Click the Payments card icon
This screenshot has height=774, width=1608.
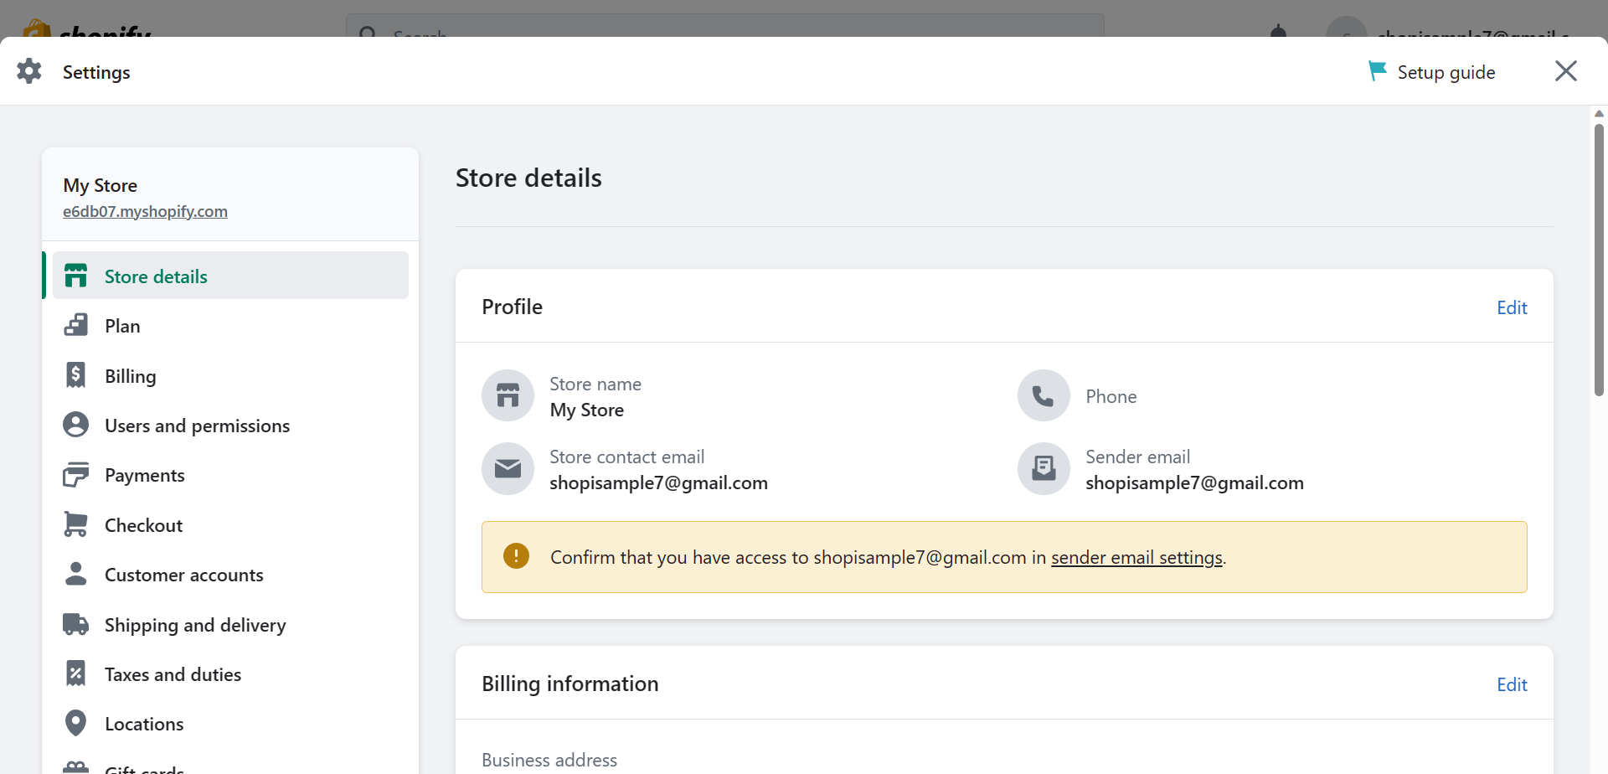coord(76,474)
